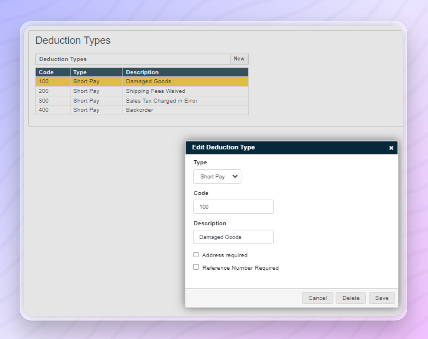Open the Type dropdown showing Short Pay
Image resolution: width=428 pixels, height=339 pixels.
point(217,176)
